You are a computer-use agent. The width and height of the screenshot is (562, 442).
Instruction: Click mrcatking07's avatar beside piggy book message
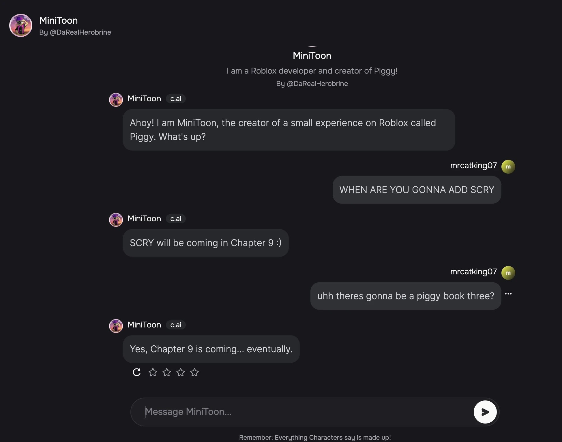coord(508,273)
